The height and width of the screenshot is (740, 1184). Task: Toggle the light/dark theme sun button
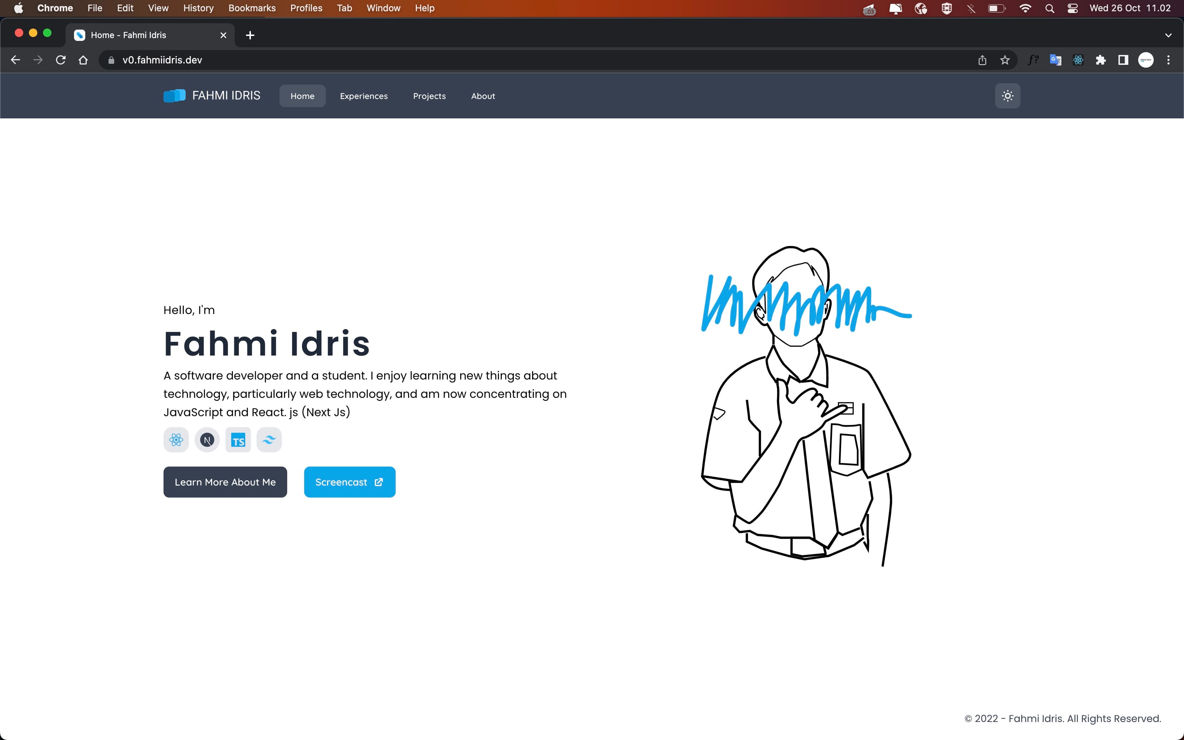[x=1007, y=96]
